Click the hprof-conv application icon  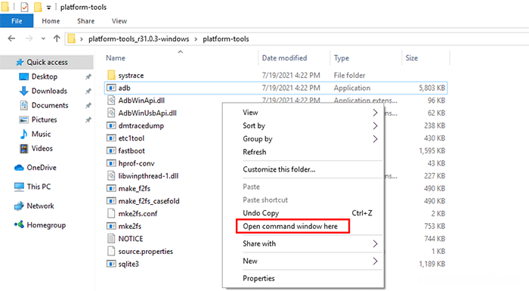111,163
